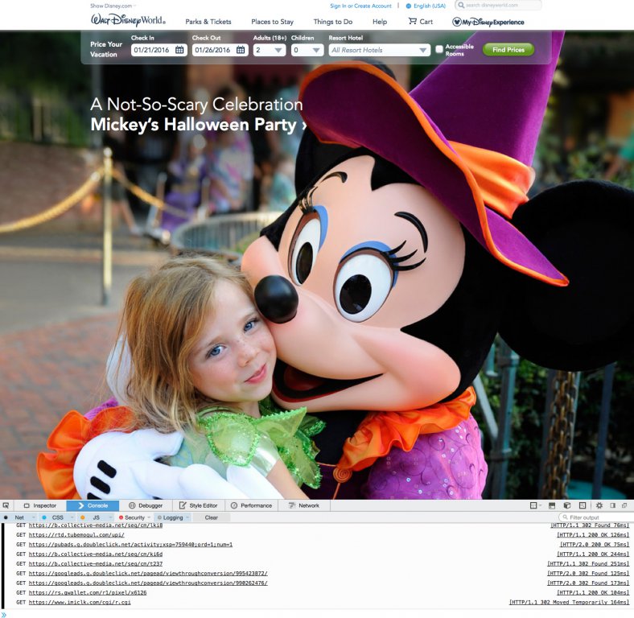
Task: Expand the JS filter dropdown arrow
Action: coord(110,517)
